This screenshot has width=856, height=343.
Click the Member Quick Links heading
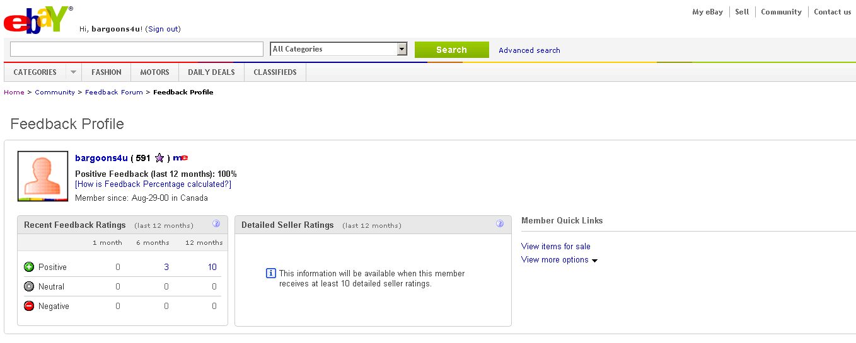(562, 220)
